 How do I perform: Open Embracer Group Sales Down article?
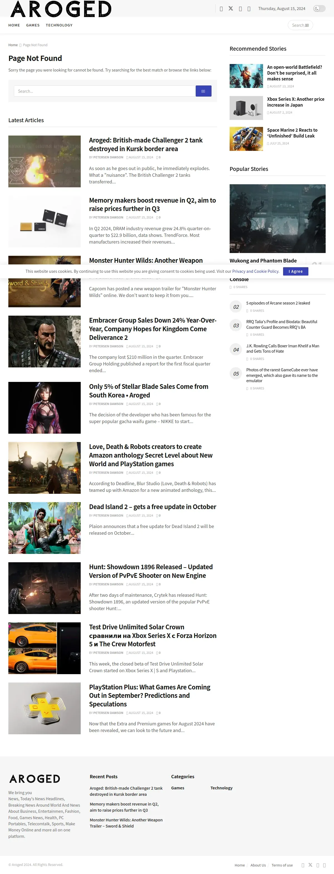tap(153, 329)
